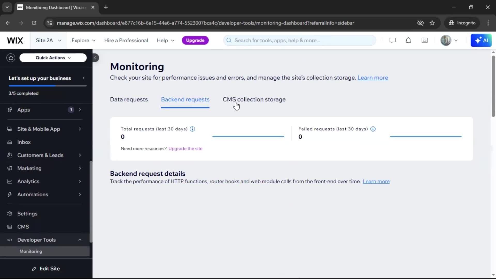Click the user profile avatar

coord(446,41)
